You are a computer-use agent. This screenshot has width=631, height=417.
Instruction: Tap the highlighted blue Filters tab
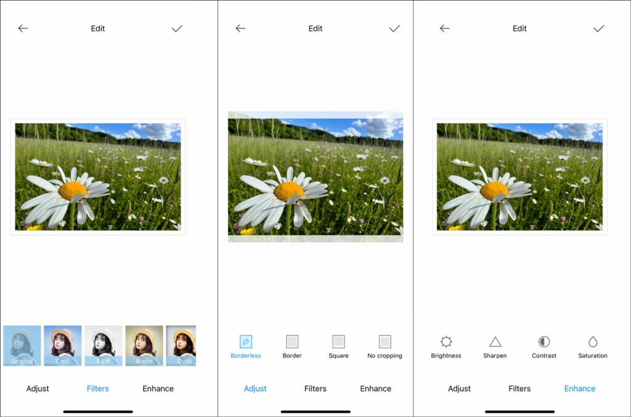point(97,389)
